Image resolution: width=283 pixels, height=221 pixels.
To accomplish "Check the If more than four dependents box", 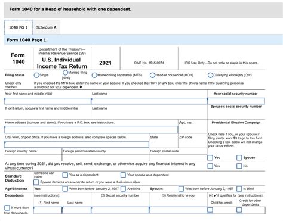I will point(7,208).
